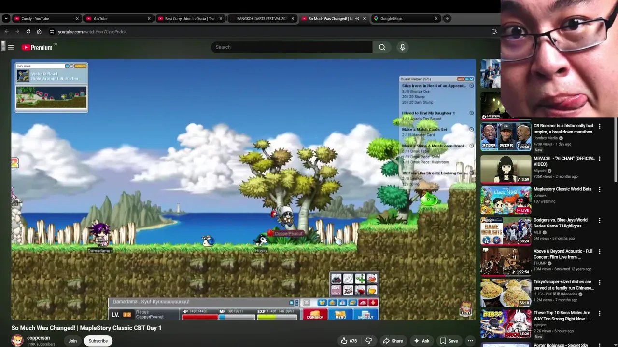Switch to the second YouTube tab
Viewport: 618px width, 347px height.
pyautogui.click(x=118, y=19)
